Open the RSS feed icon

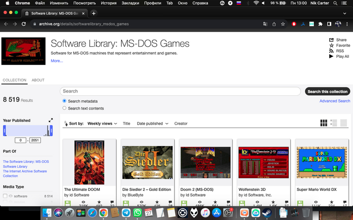(x=331, y=51)
